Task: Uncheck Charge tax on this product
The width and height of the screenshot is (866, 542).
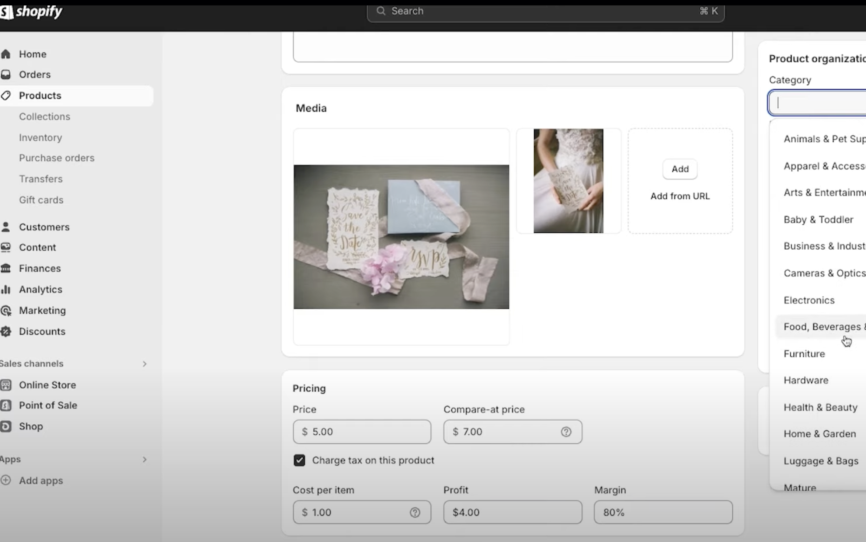Action: tap(299, 460)
